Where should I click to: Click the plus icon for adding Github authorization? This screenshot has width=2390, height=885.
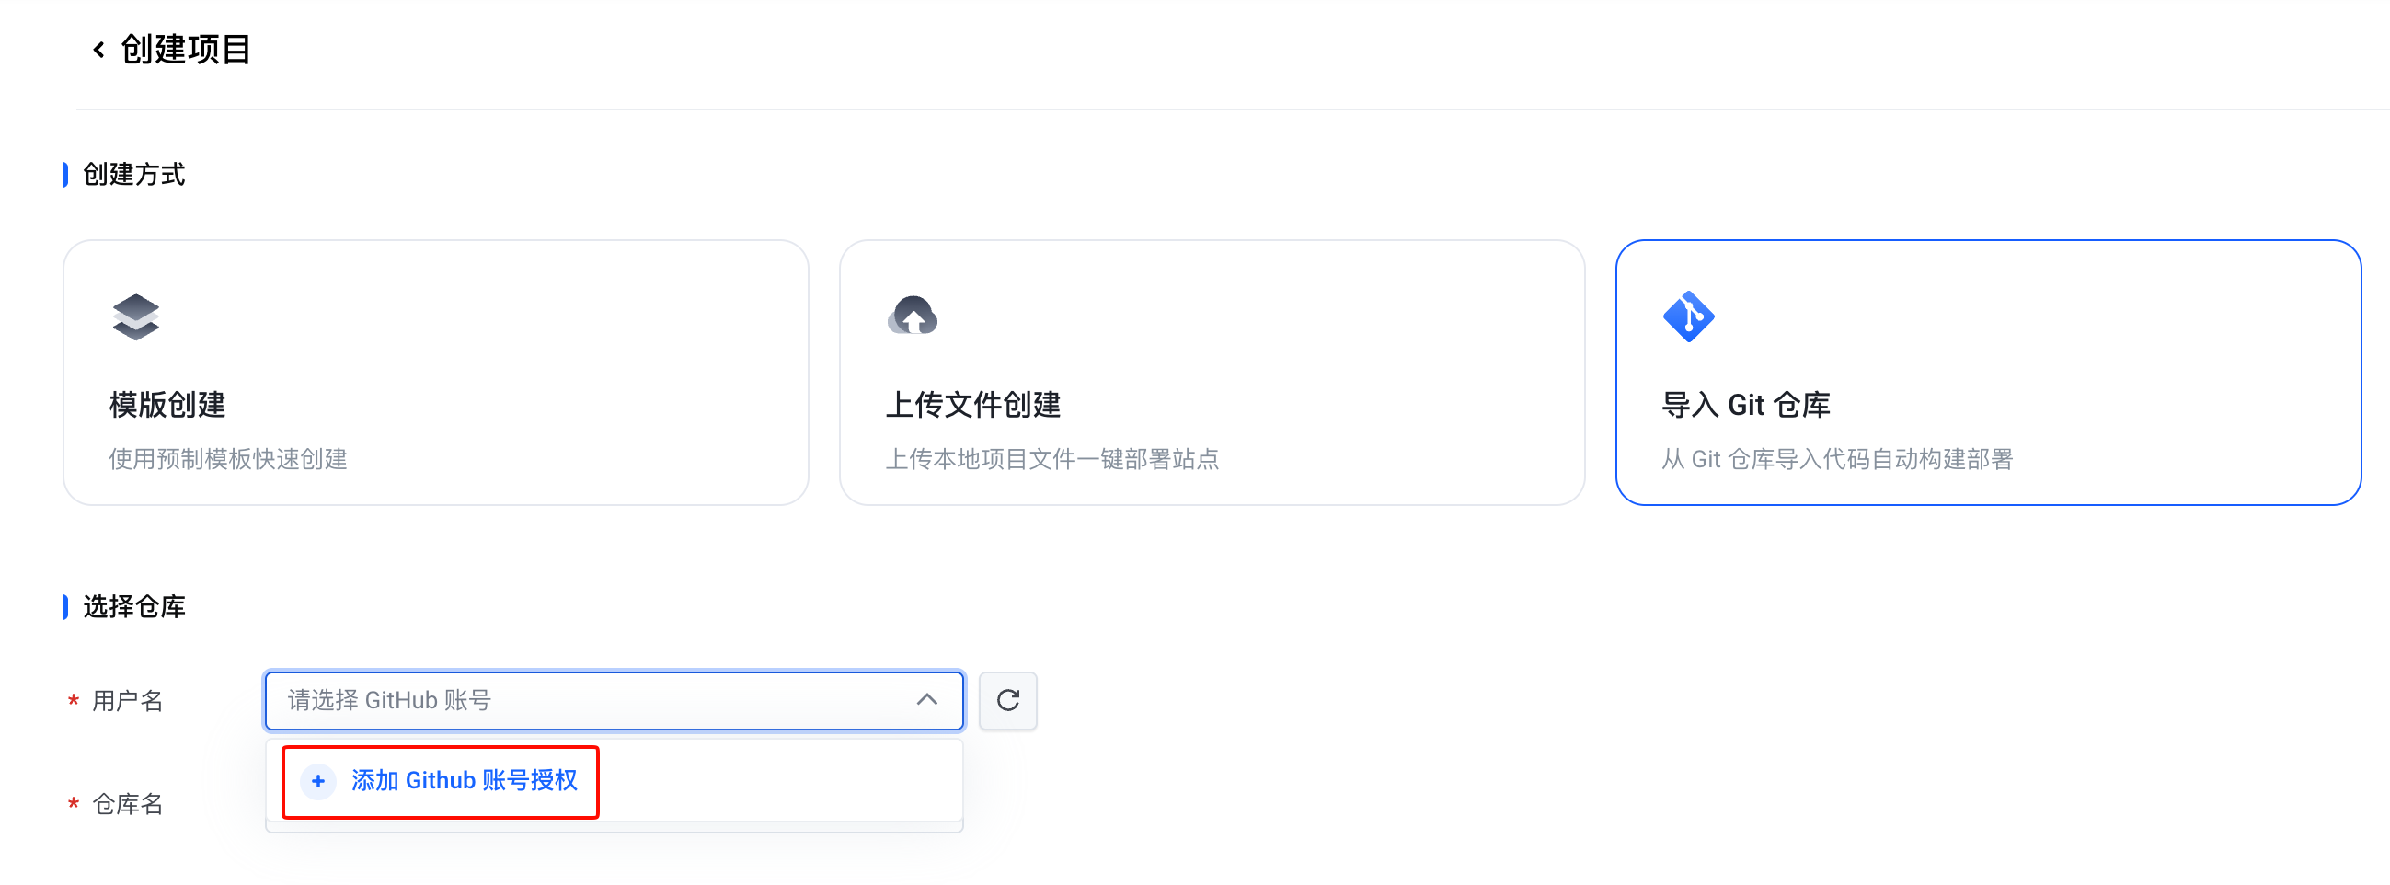pyautogui.click(x=318, y=781)
